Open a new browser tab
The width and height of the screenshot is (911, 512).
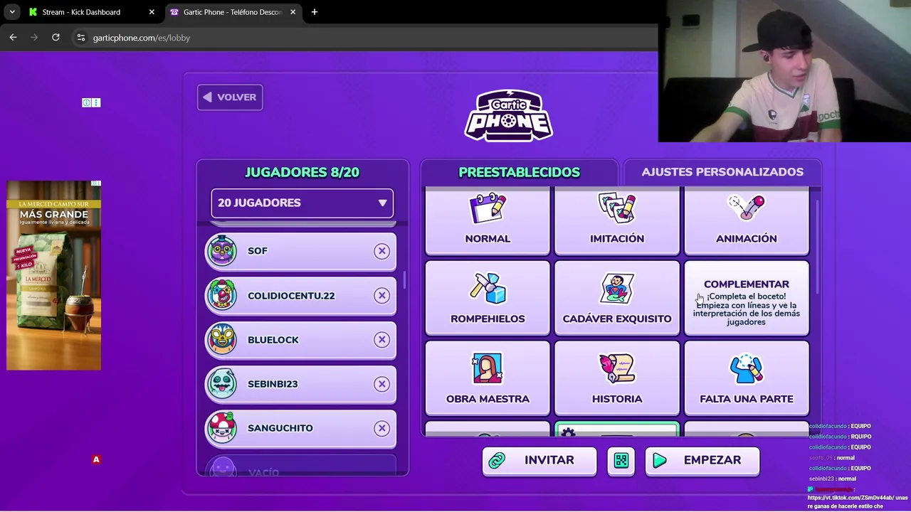(x=315, y=12)
